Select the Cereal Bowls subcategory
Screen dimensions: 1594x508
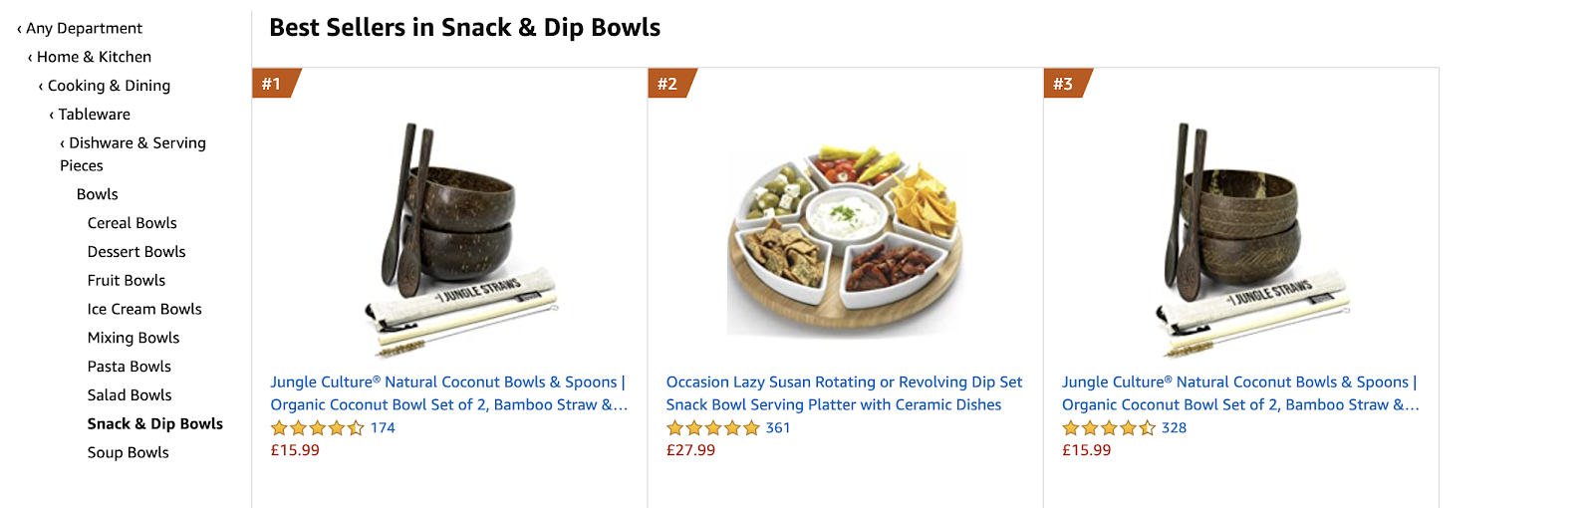pyautogui.click(x=133, y=223)
